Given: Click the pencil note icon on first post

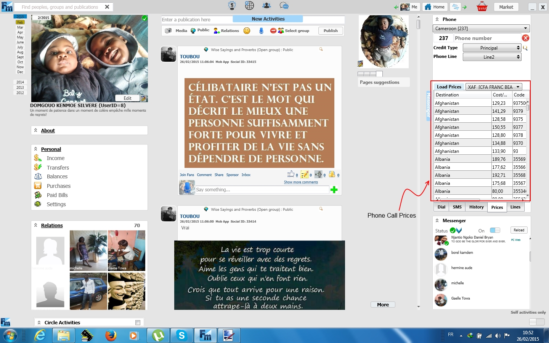Looking at the screenshot, I should [304, 174].
